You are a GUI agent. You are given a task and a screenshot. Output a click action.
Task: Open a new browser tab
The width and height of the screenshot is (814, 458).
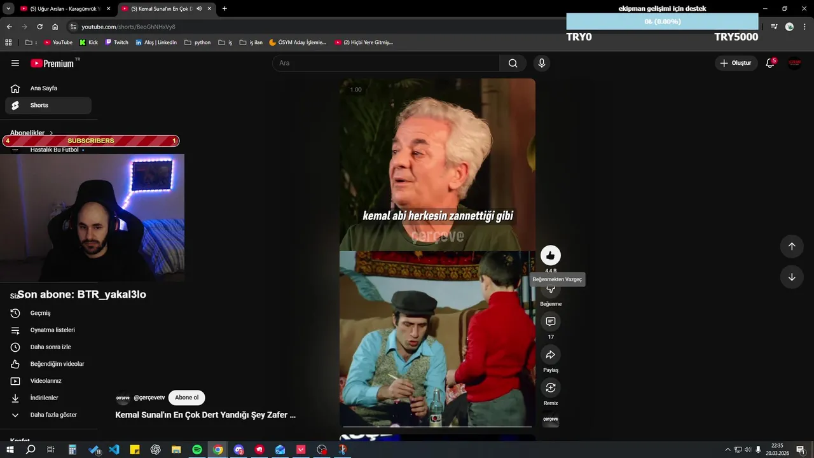224,9
